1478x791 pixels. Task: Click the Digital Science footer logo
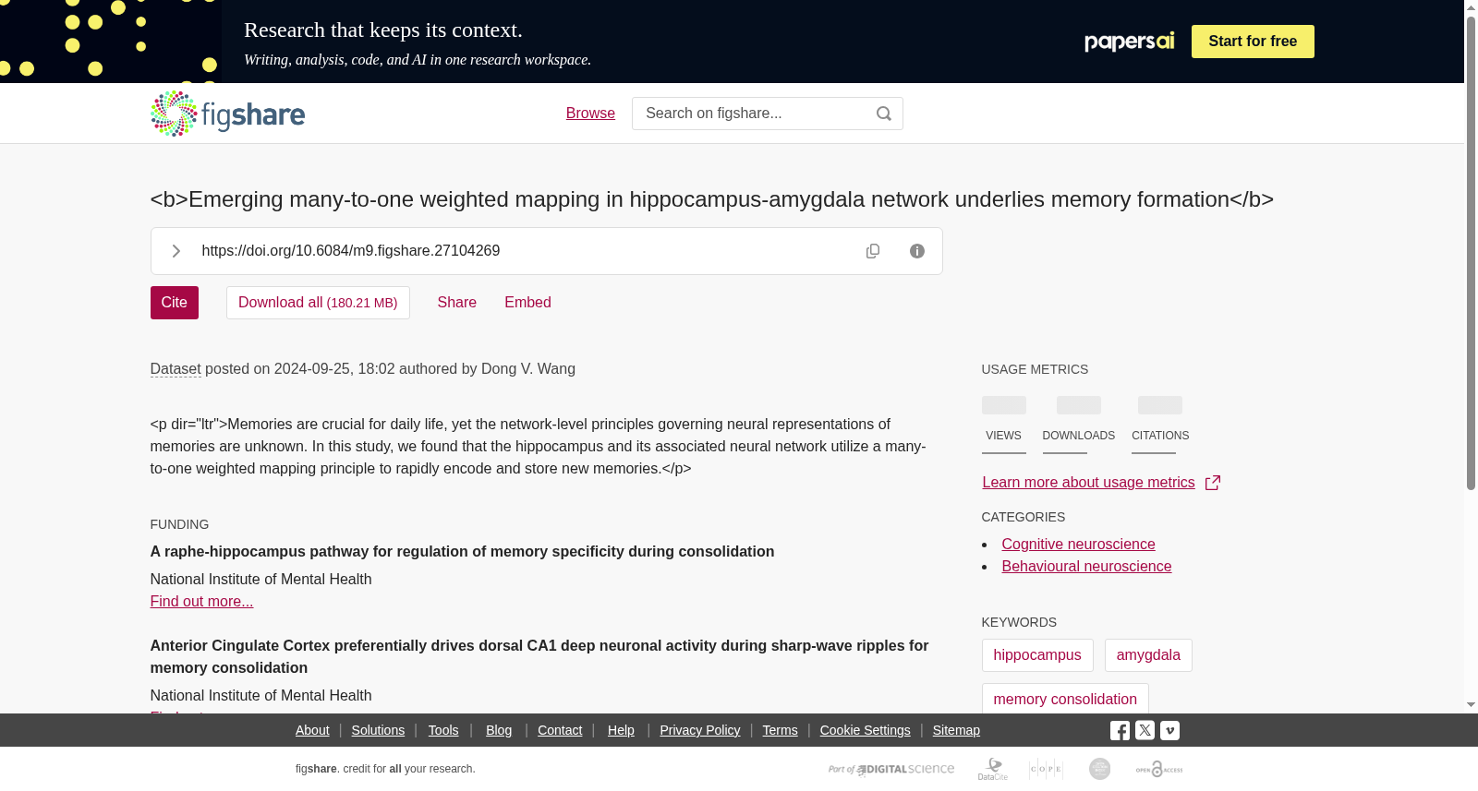[891, 769]
